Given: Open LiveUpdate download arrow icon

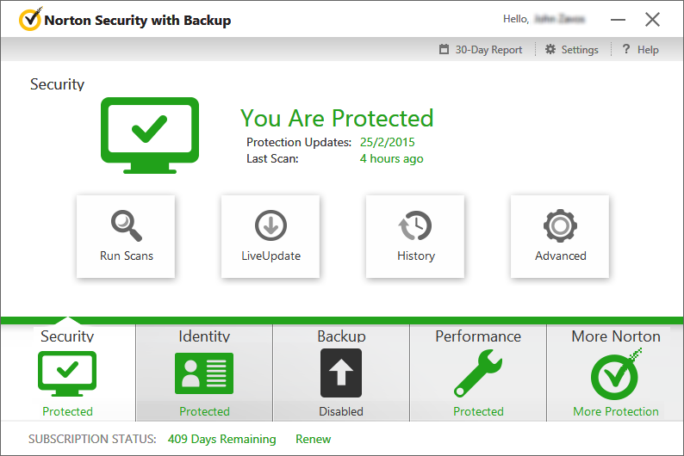Looking at the screenshot, I should tap(270, 225).
